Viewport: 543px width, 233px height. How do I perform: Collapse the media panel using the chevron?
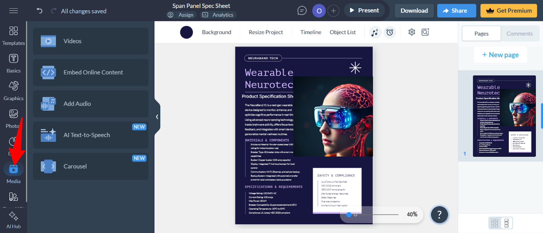tap(157, 117)
